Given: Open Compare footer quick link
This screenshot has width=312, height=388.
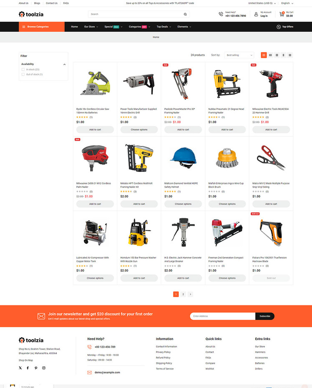Looking at the screenshot, I should point(210,363).
